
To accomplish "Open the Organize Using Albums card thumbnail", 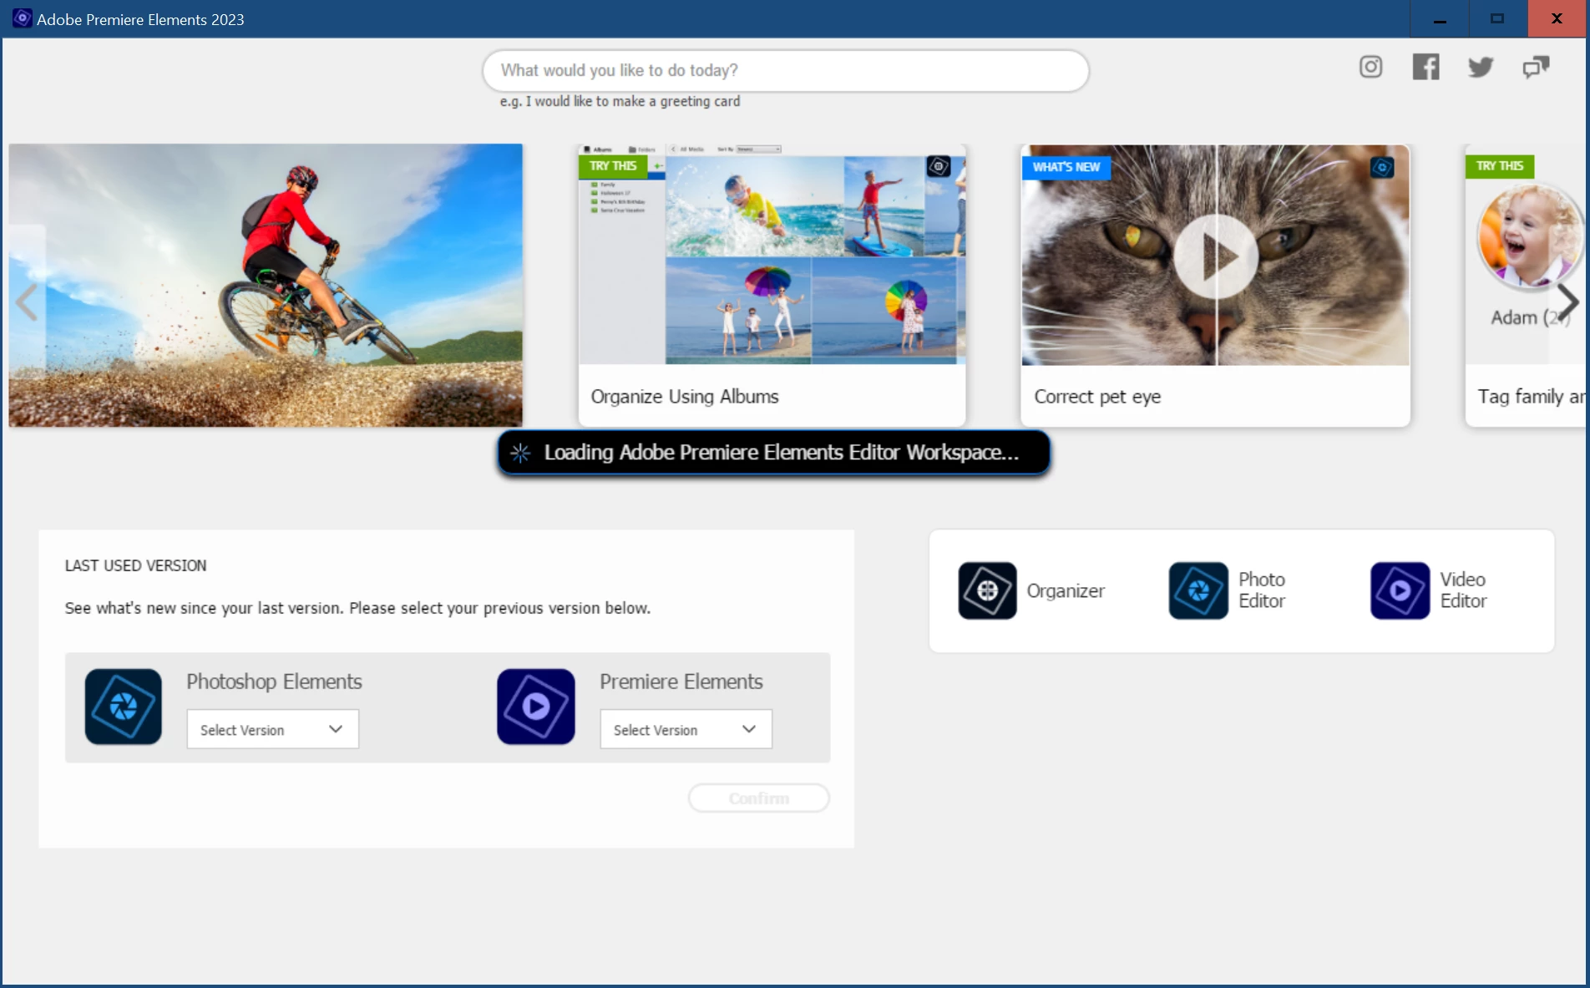I will 772,254.
